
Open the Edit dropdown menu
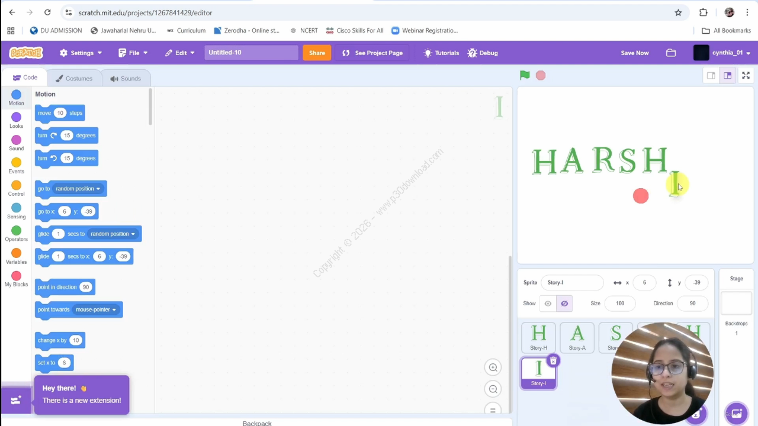point(180,53)
